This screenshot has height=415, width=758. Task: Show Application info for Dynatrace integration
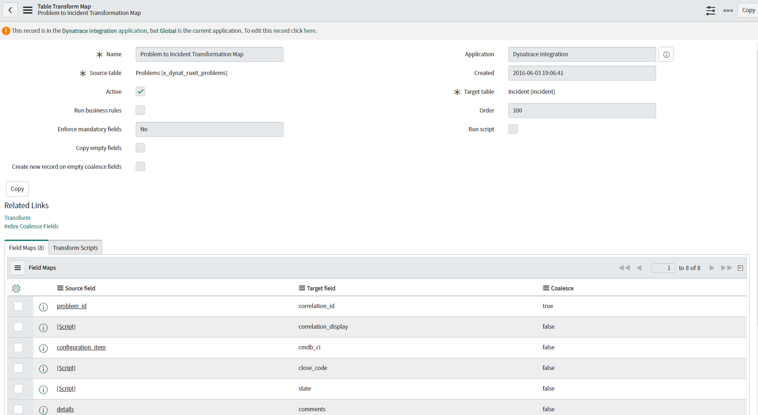pyautogui.click(x=666, y=54)
